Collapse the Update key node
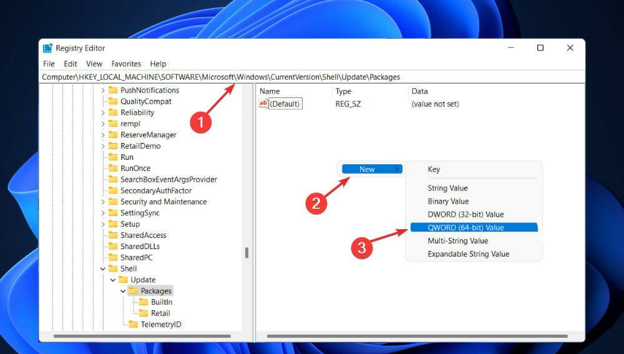 (113, 280)
